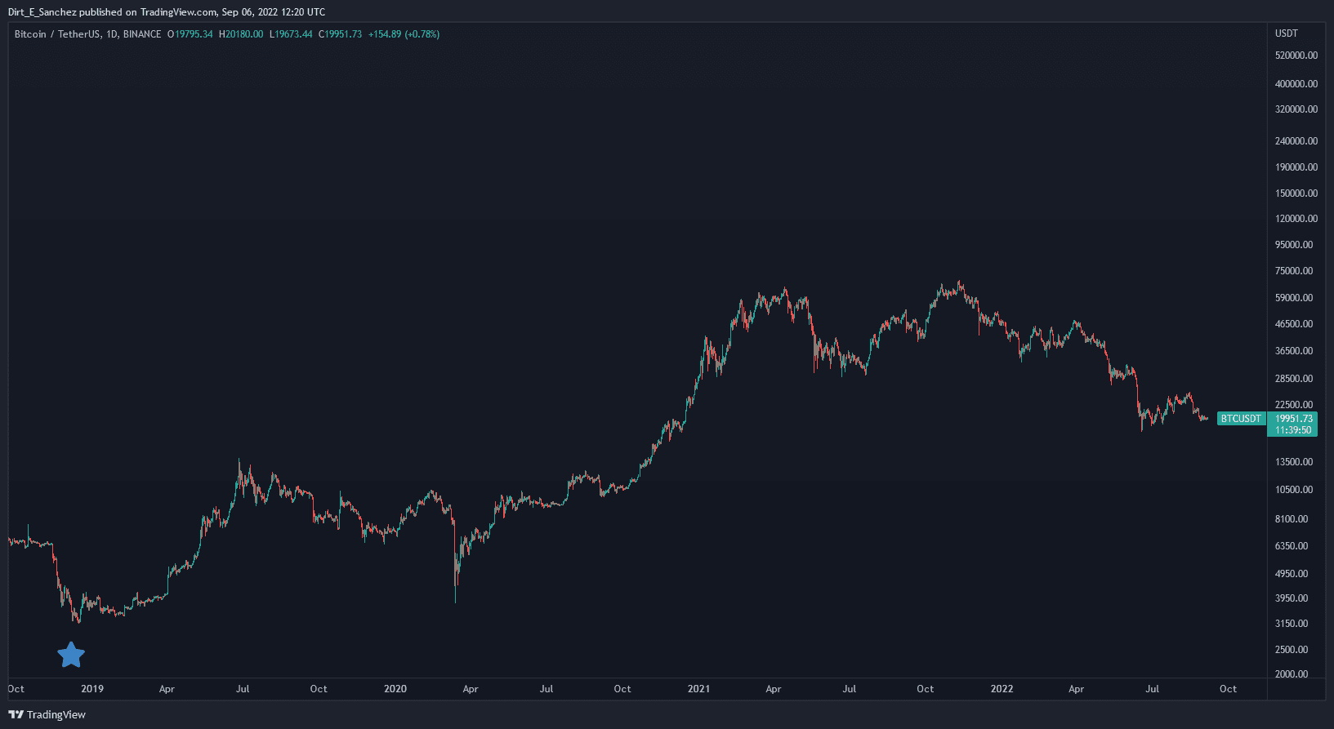Screen dimensions: 1334x729
Task: Click the change value +154.89 (+0.78%)
Action: tap(404, 34)
